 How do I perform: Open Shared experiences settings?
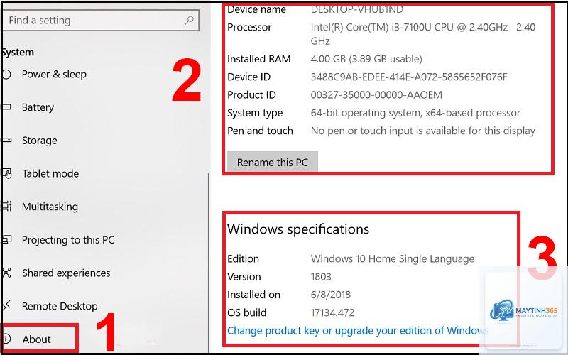pos(66,273)
